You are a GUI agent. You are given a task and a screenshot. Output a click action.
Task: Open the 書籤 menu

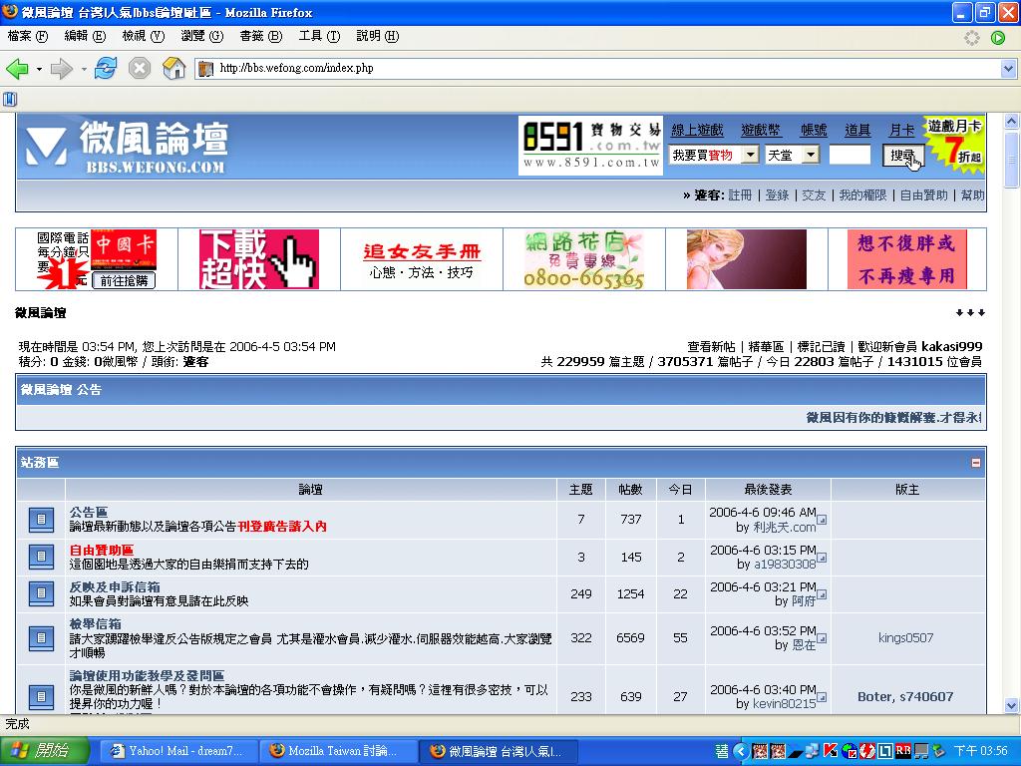pyautogui.click(x=259, y=36)
